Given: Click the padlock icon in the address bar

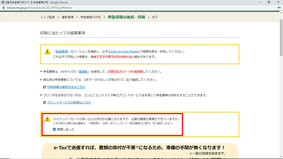Looking at the screenshot, I should click(x=3, y=7).
